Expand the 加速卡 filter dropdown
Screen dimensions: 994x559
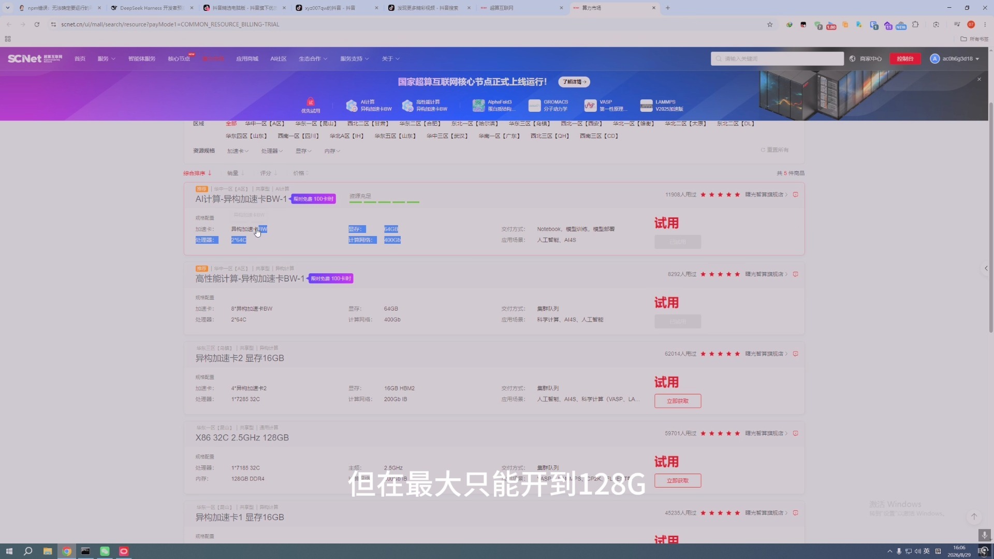[238, 151]
